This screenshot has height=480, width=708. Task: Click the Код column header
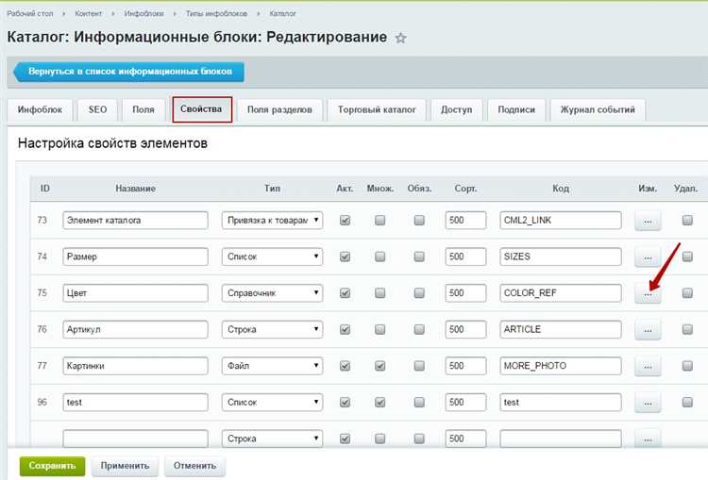tap(561, 189)
